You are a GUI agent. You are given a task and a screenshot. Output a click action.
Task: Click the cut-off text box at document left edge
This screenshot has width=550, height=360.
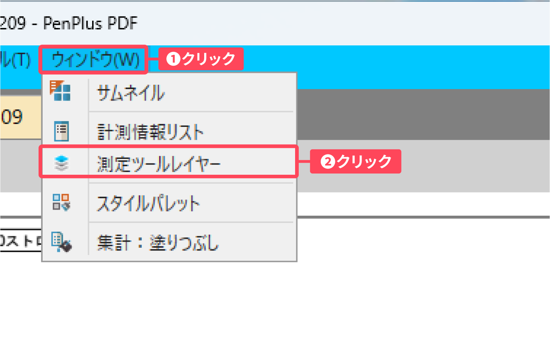point(20,240)
